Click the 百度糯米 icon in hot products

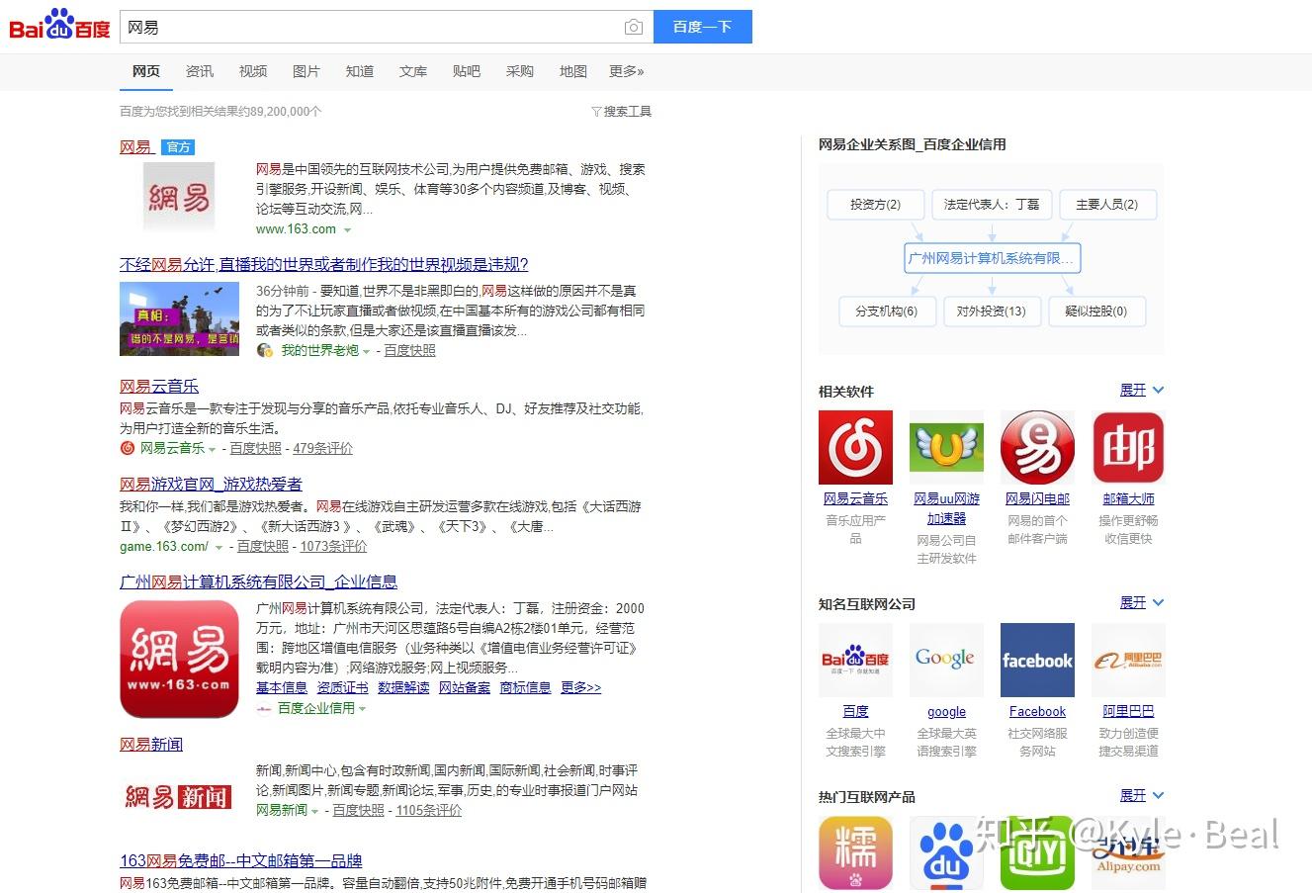click(855, 851)
